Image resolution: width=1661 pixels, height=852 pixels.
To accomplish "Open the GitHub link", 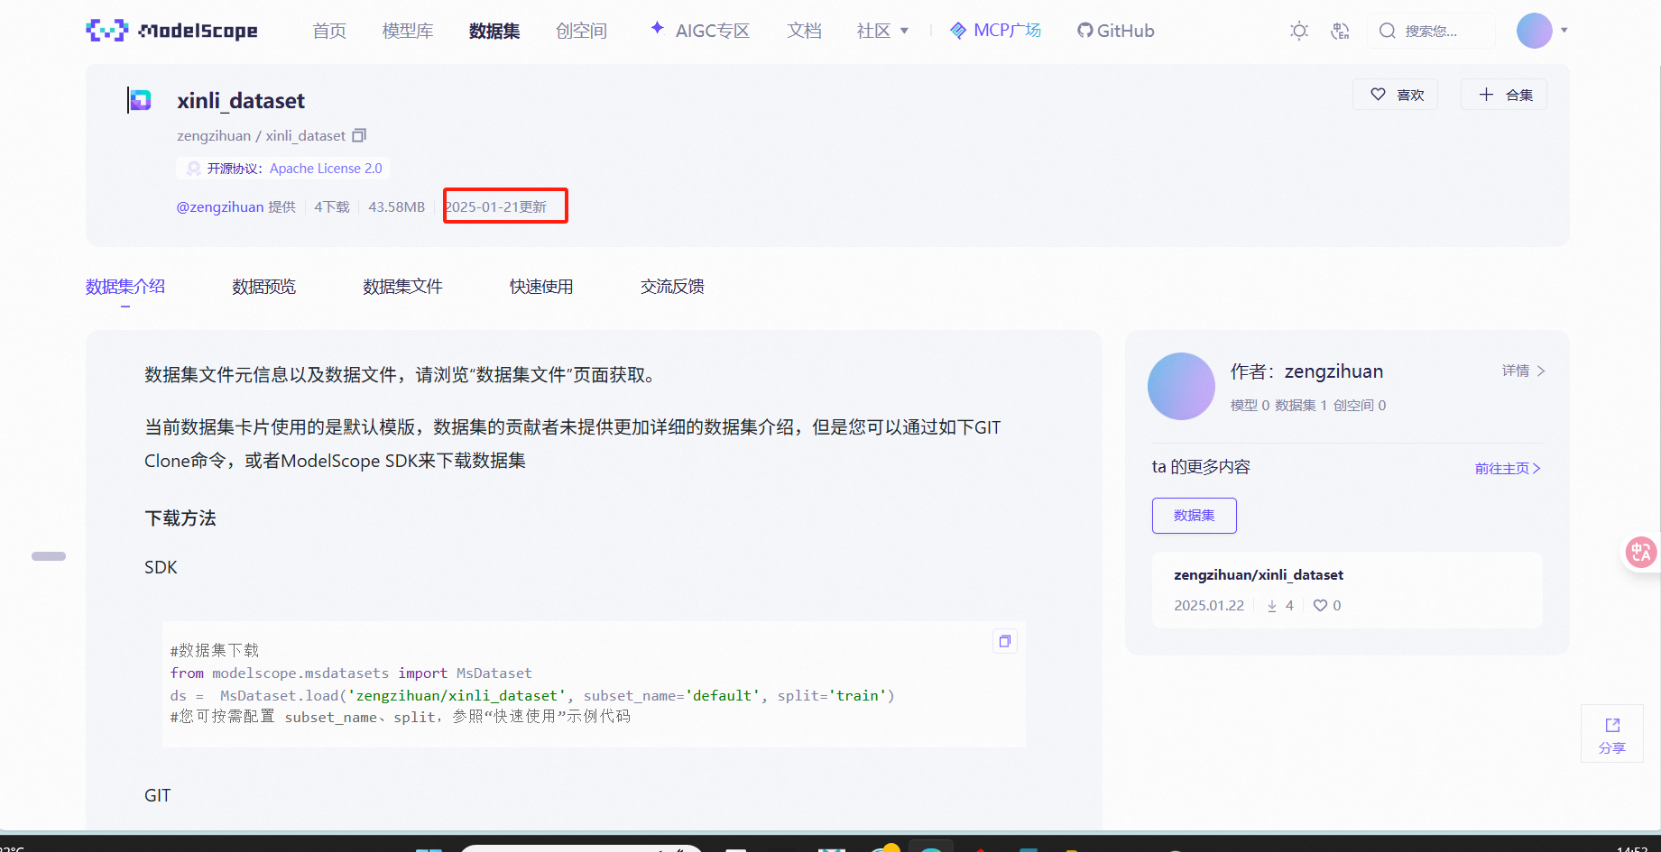I will click(1116, 31).
